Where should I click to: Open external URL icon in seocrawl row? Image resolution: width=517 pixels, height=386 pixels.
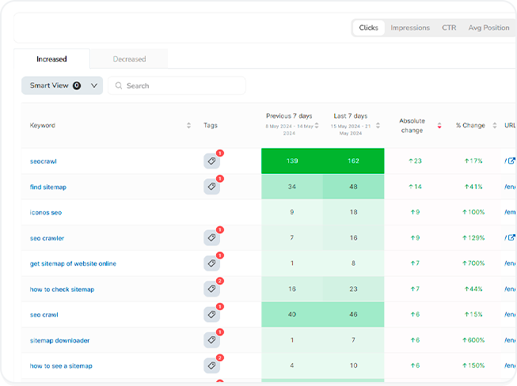(511, 161)
